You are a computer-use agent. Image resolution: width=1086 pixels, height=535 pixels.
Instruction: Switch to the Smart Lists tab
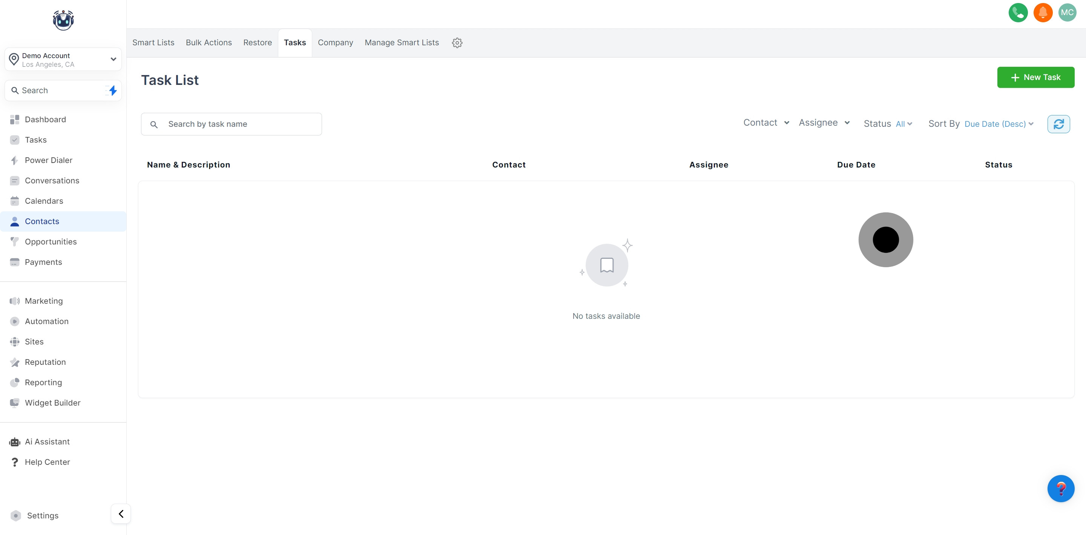click(x=153, y=43)
